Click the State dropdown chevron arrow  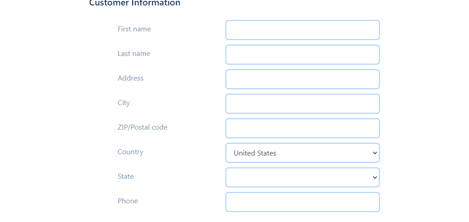coord(375,178)
